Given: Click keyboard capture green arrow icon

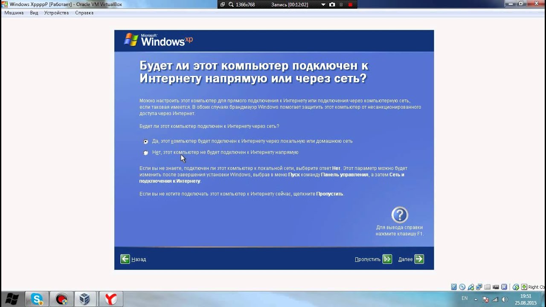Looking at the screenshot, I should click(x=524, y=287).
